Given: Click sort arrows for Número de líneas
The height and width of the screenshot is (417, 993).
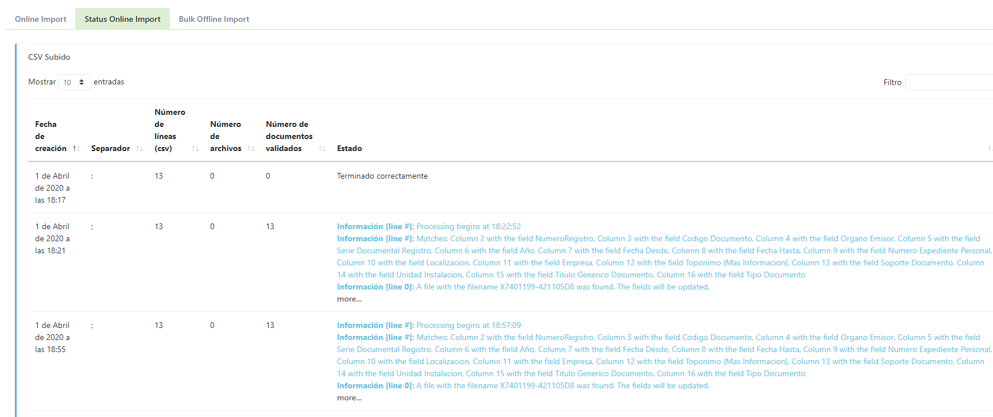Looking at the screenshot, I should pyautogui.click(x=195, y=149).
